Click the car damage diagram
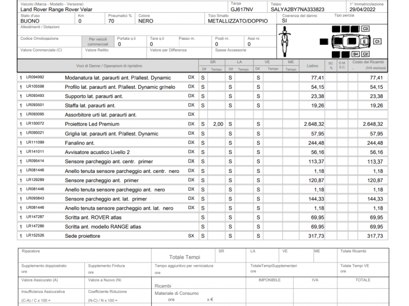Screen dimensions: 409x306 pyautogui.click(x=350, y=41)
